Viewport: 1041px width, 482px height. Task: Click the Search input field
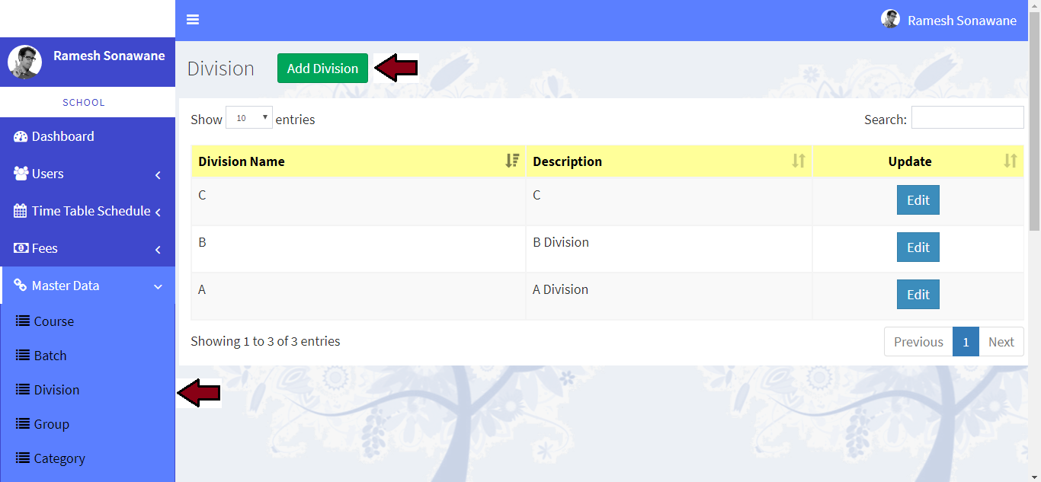tap(967, 117)
